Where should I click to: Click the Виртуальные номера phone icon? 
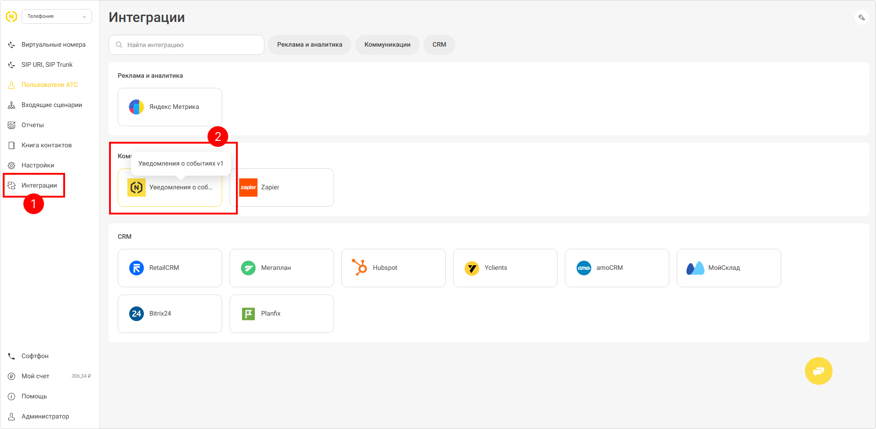point(11,45)
